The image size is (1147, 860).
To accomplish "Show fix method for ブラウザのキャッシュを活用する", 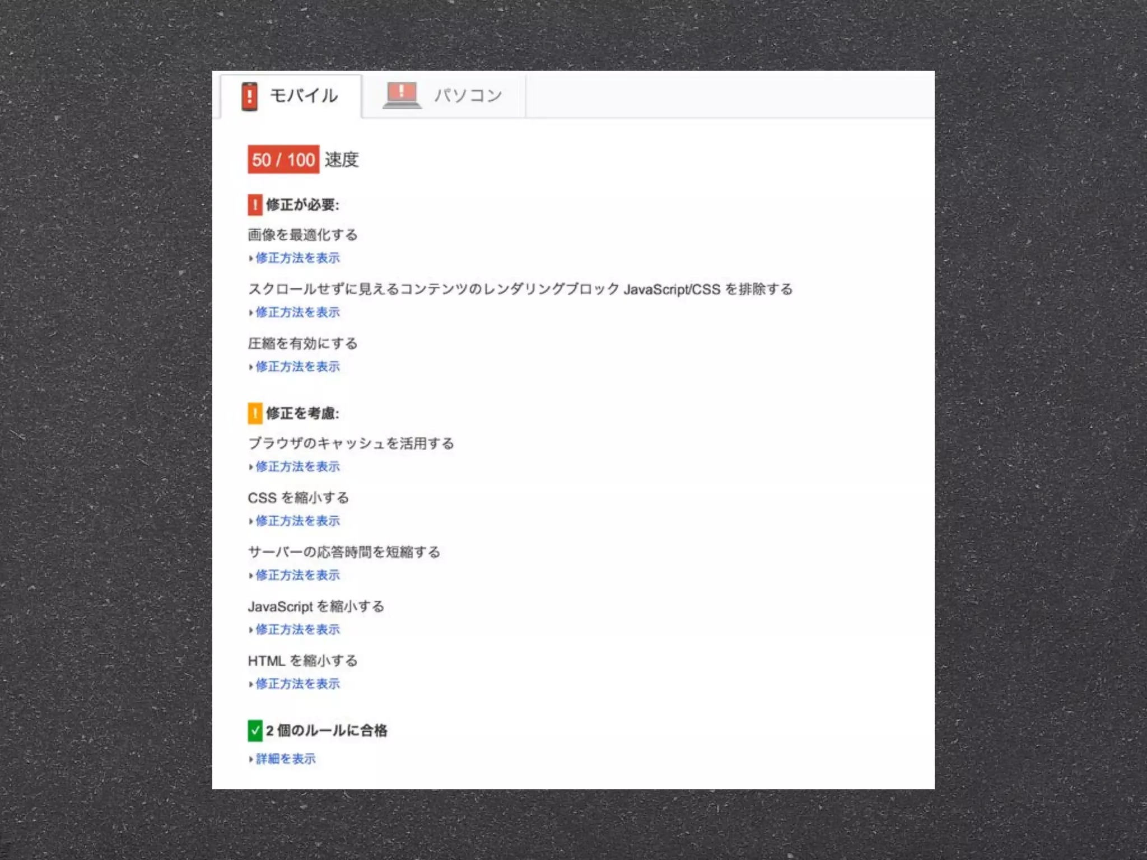I will coord(297,467).
